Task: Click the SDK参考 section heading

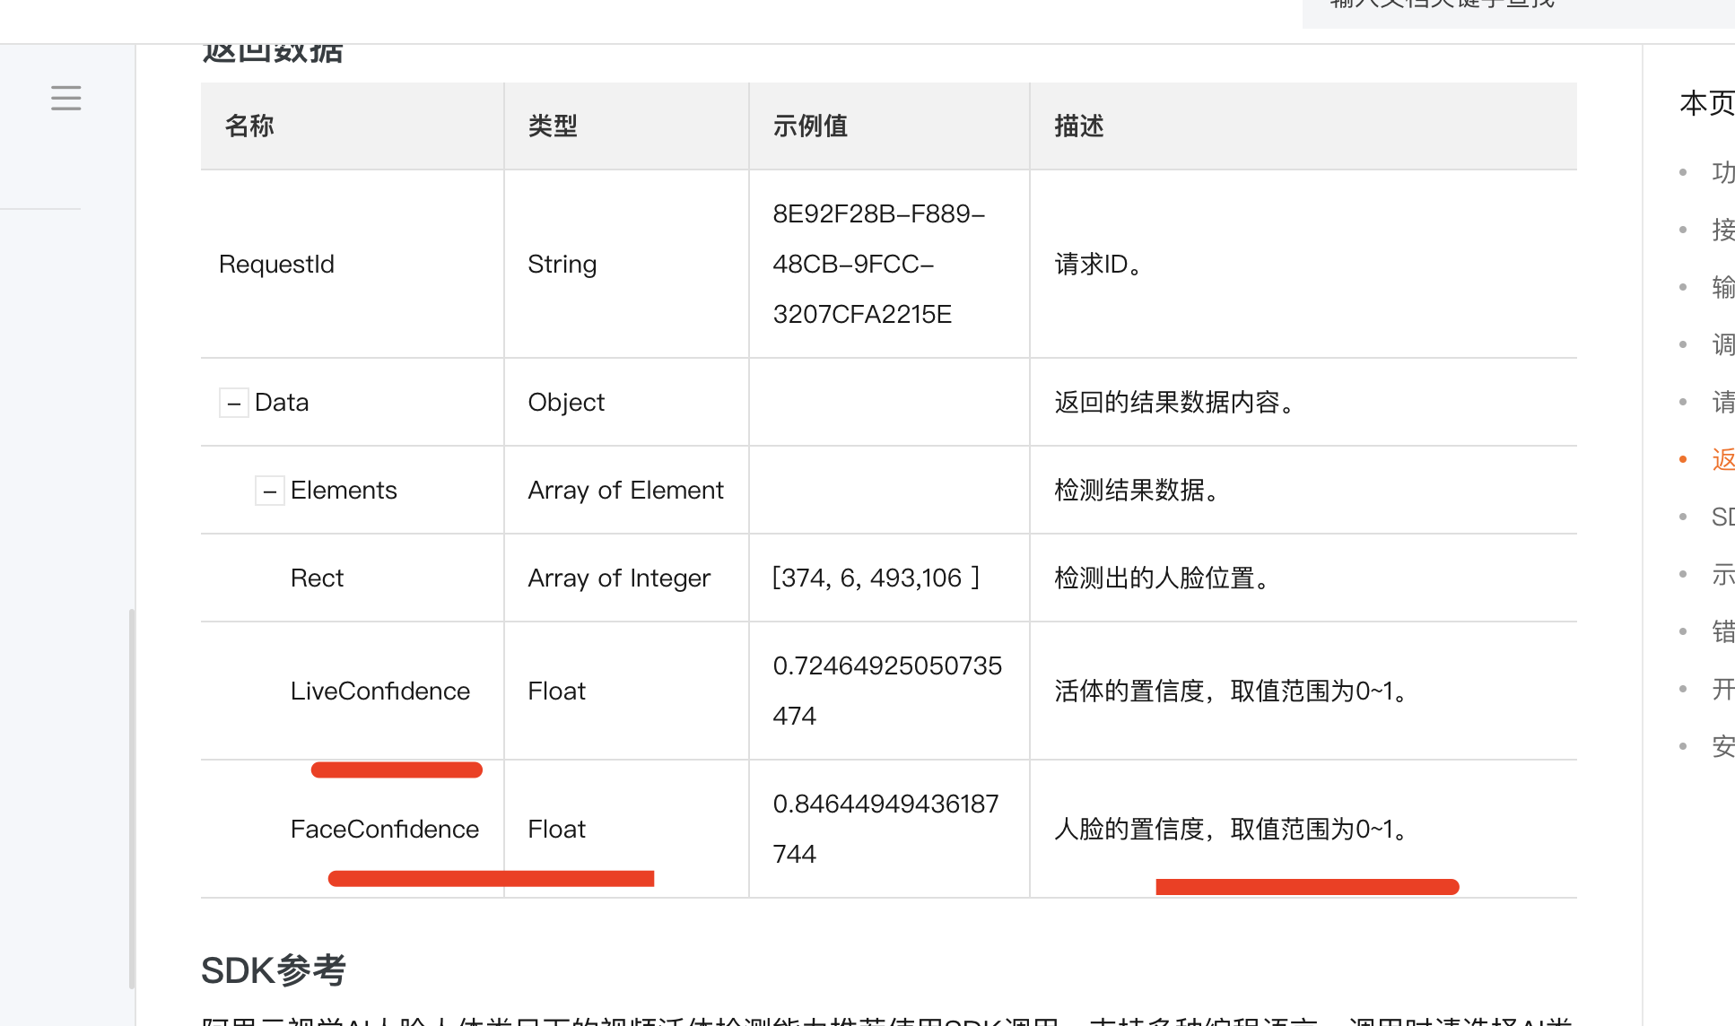Action: (273, 970)
